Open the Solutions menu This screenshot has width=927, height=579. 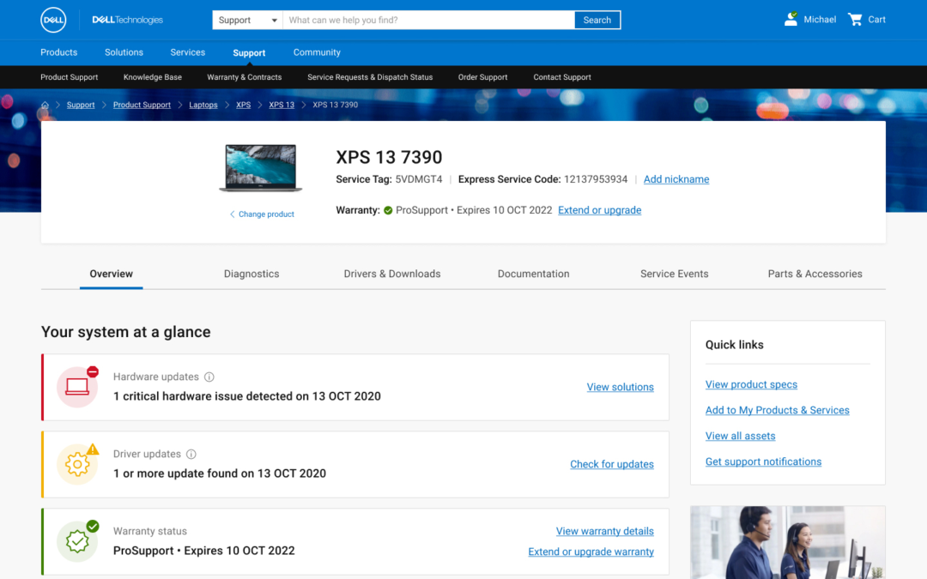point(124,52)
